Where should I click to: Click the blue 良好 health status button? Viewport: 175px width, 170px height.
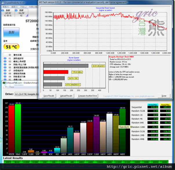point(11,32)
